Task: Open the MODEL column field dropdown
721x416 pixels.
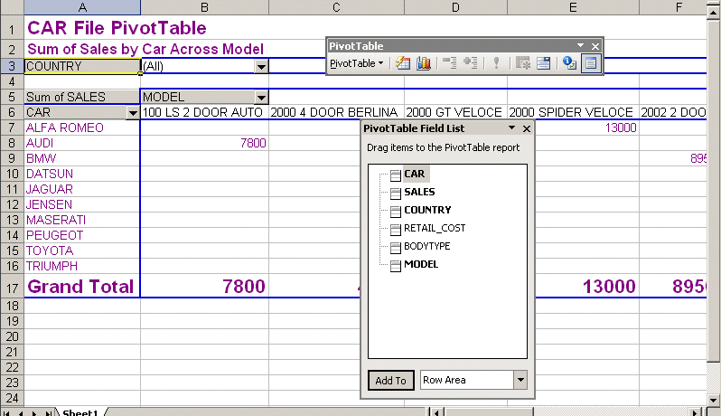Action: click(x=261, y=97)
